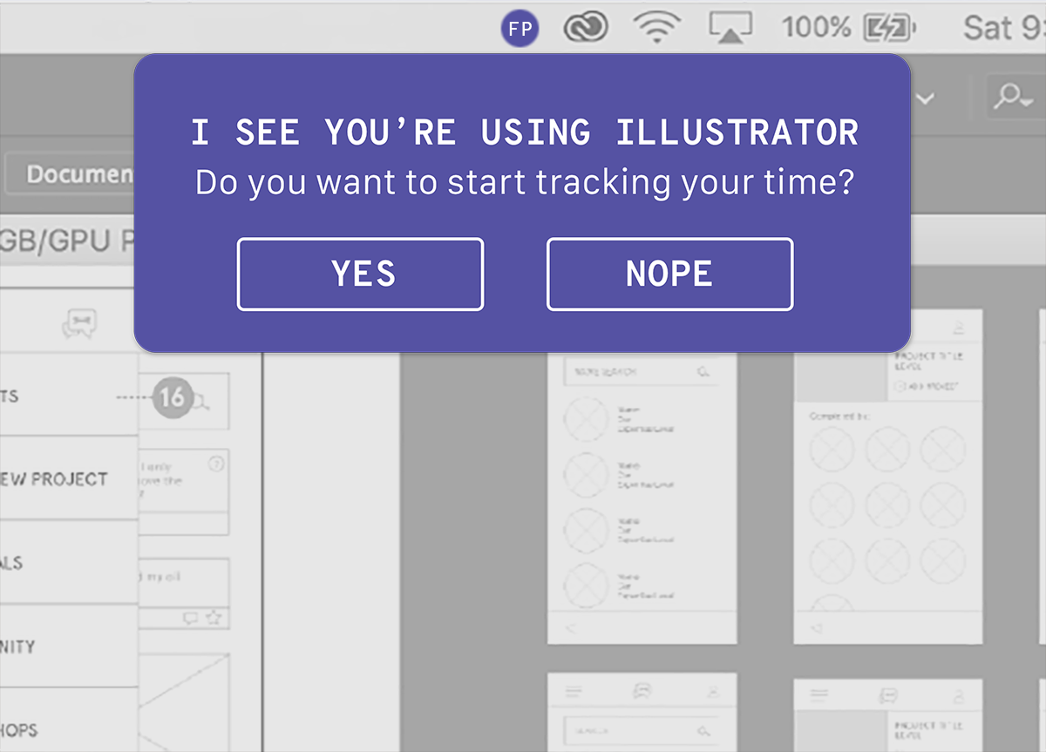This screenshot has width=1046, height=752.
Task: Open the search magnifier dropdown
Action: point(1015,98)
